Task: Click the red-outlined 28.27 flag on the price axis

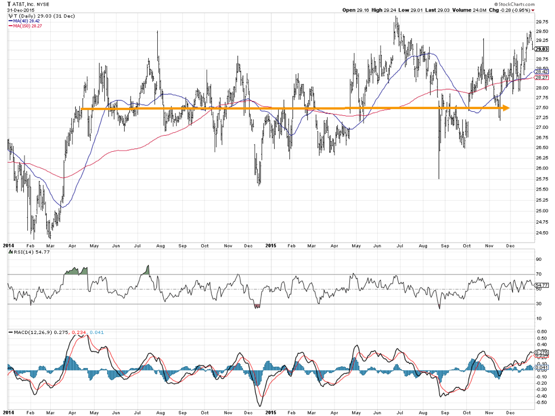Action: click(541, 77)
